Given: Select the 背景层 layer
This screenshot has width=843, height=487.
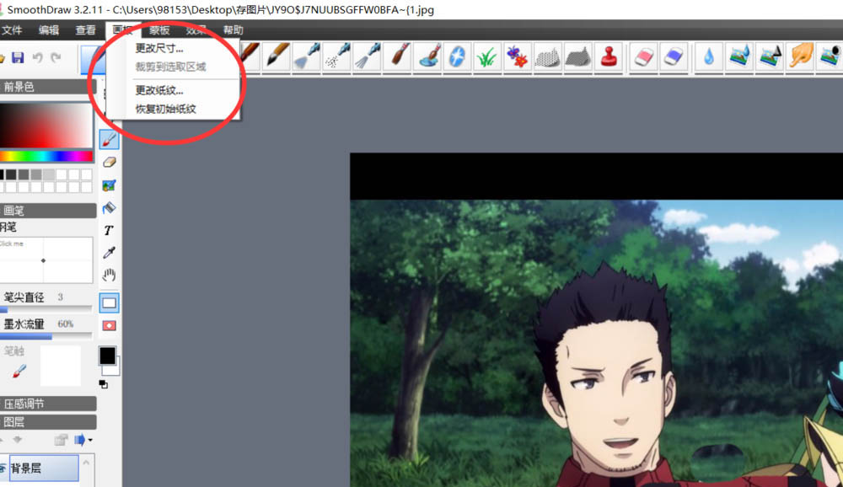Looking at the screenshot, I should (44, 468).
